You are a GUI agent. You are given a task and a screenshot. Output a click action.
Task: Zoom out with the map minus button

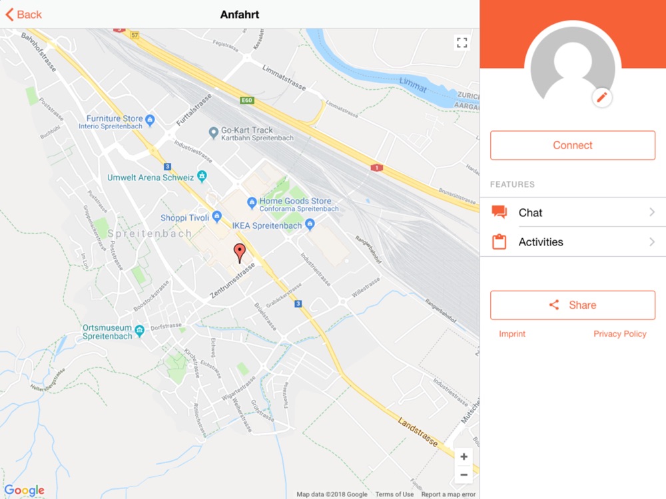pos(464,475)
